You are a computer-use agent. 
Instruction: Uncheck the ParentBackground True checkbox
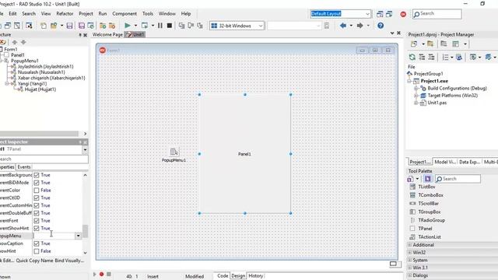[37, 175]
